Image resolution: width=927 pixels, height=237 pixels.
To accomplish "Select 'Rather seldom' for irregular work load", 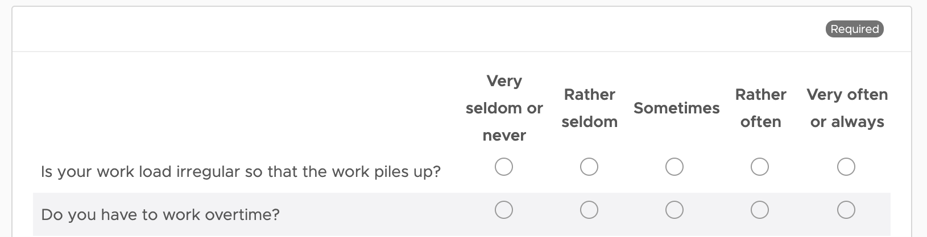I will [x=589, y=167].
